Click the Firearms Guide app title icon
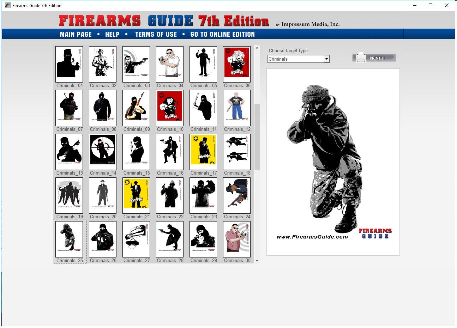Image resolution: width=457 pixels, height=328 pixels. click(7, 5)
